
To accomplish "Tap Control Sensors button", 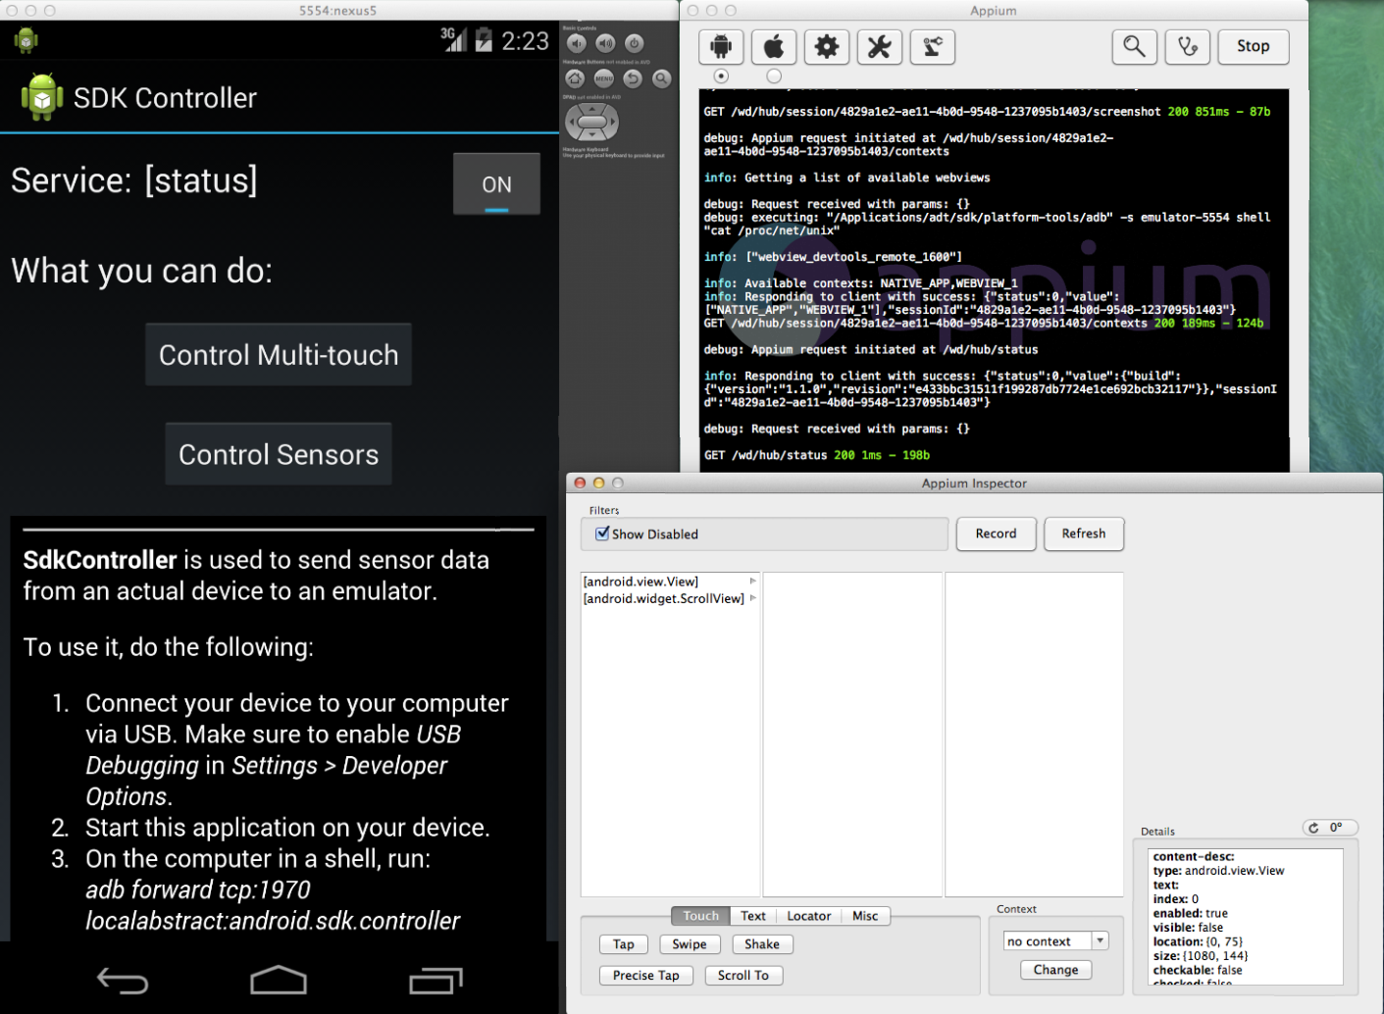I will (x=279, y=454).
